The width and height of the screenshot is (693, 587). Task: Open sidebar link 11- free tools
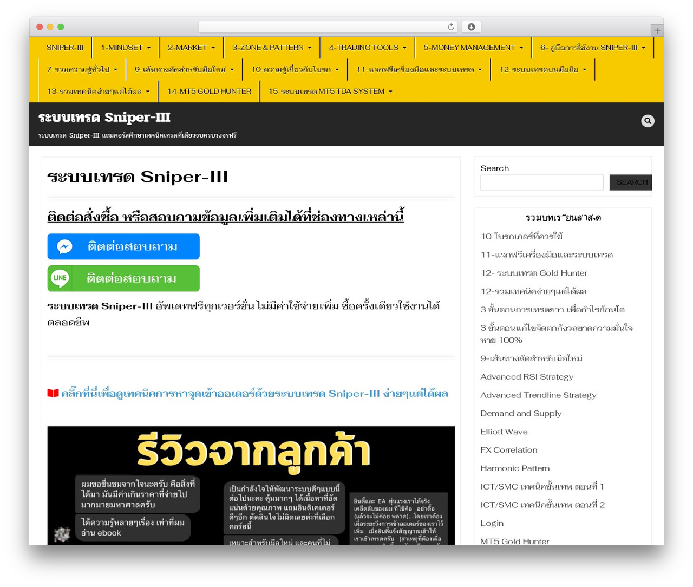[547, 255]
